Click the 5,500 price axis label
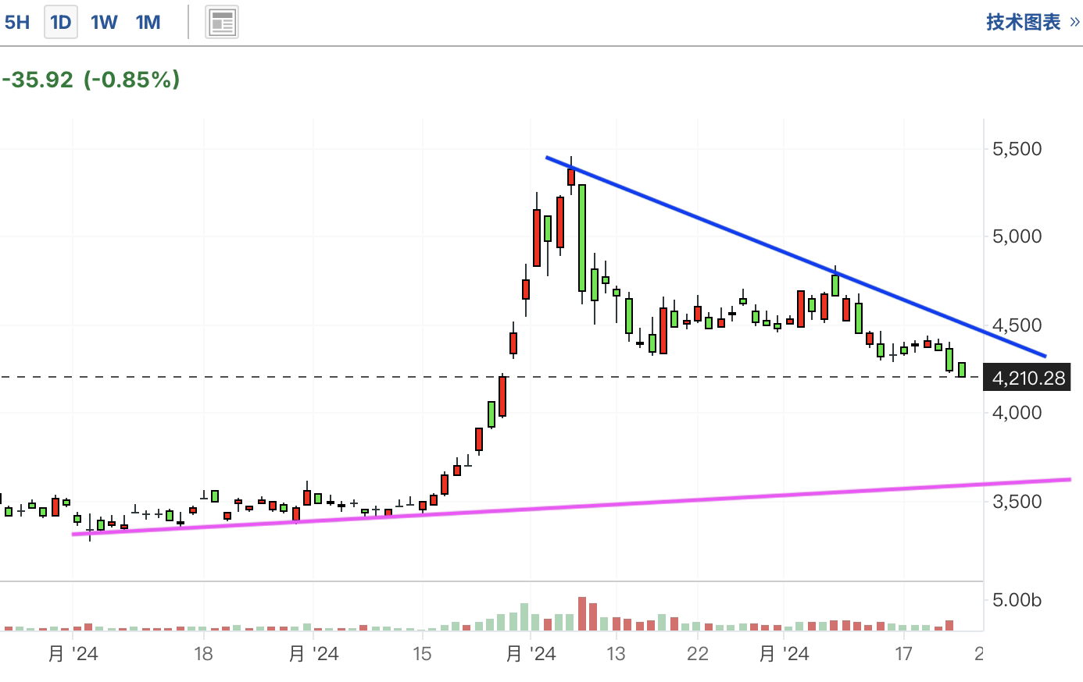 click(x=1017, y=149)
